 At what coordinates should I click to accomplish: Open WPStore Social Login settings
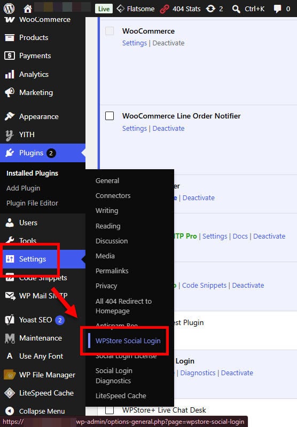(128, 341)
